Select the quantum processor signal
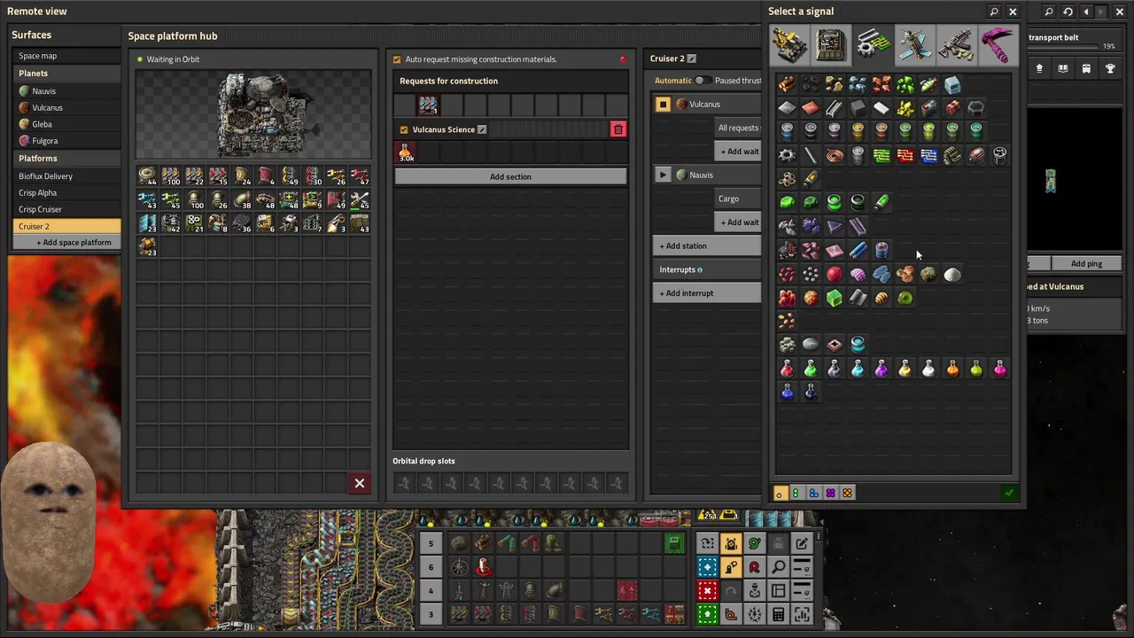Image resolution: width=1134 pixels, height=638 pixels. pos(835,344)
